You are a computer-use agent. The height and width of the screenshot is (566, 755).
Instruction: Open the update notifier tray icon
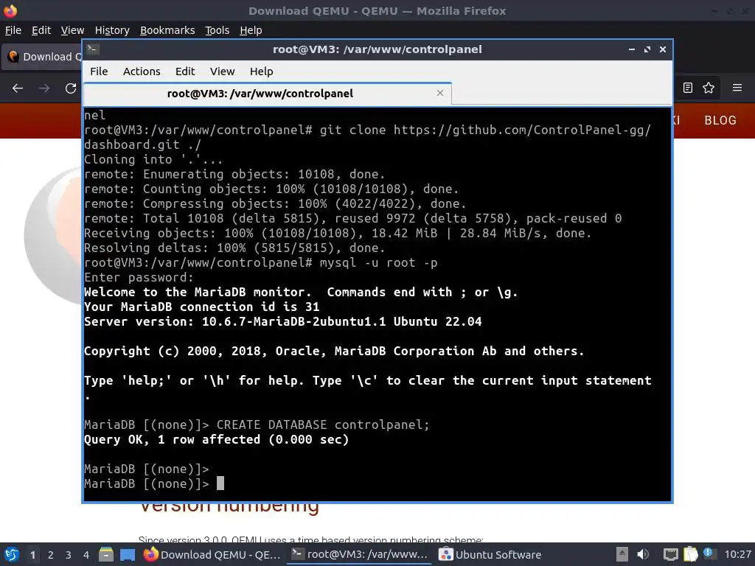coord(709,553)
